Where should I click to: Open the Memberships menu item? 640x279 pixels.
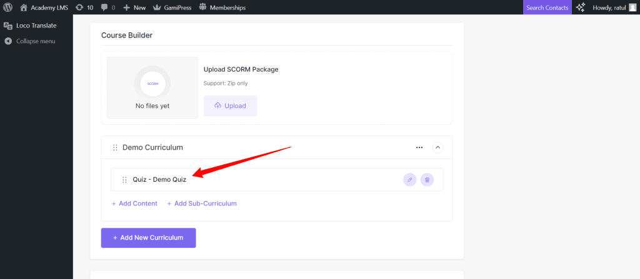tap(222, 7)
